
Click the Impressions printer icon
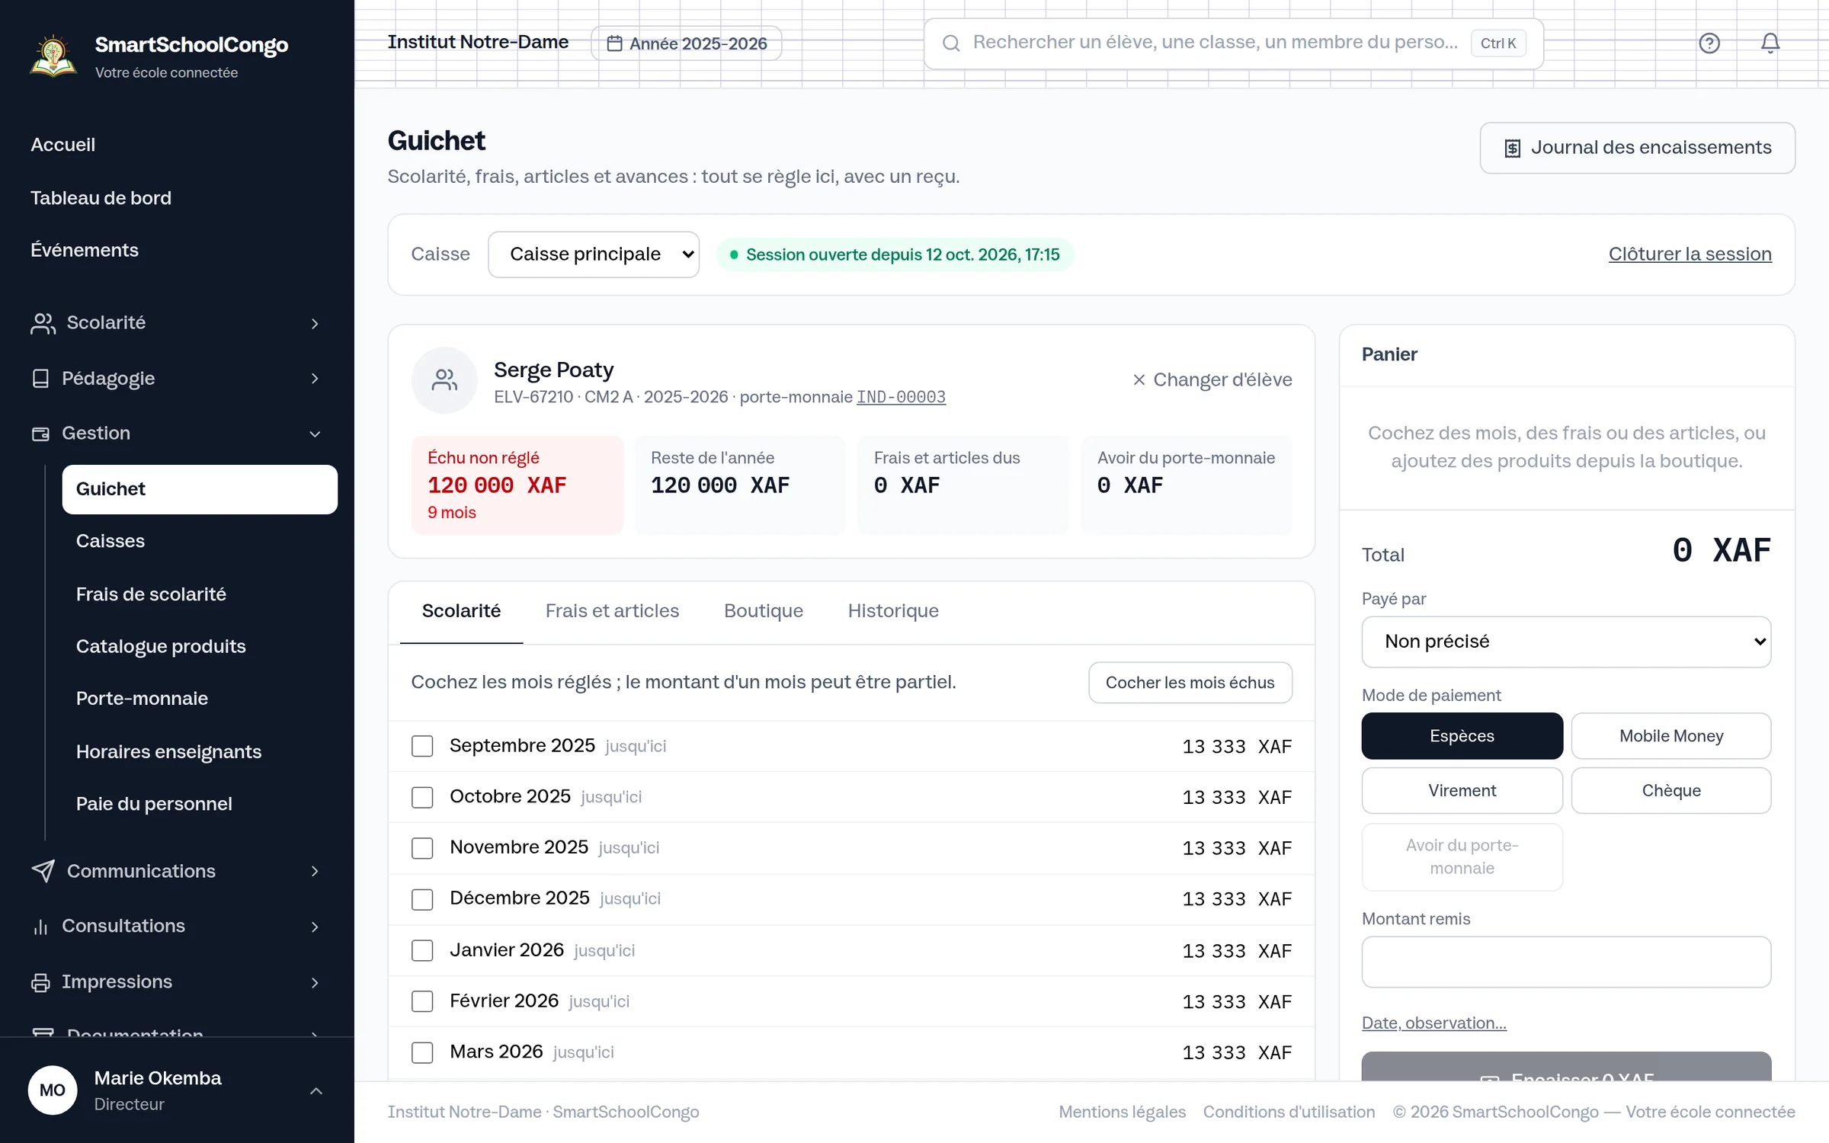(40, 982)
